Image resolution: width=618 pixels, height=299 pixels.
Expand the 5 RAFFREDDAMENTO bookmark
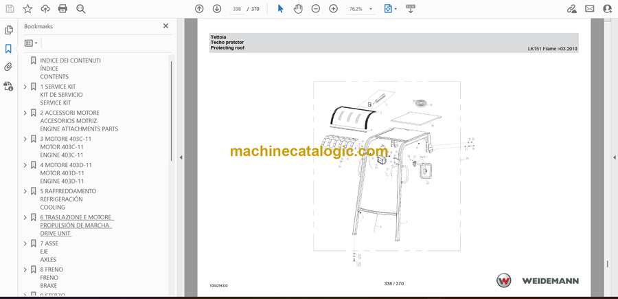[x=25, y=191]
